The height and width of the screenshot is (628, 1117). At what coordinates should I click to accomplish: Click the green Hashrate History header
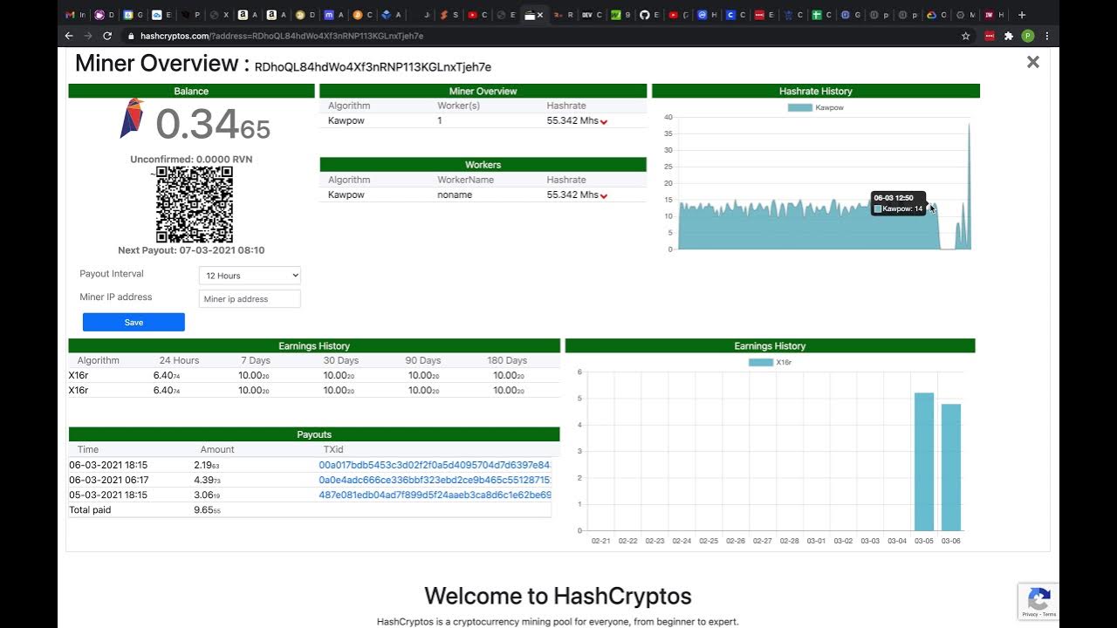[x=816, y=91]
